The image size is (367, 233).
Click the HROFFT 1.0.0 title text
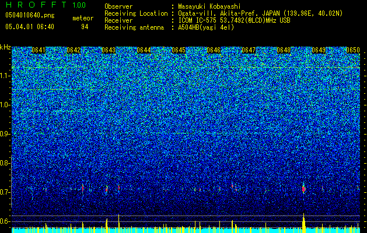pyautogui.click(x=46, y=5)
